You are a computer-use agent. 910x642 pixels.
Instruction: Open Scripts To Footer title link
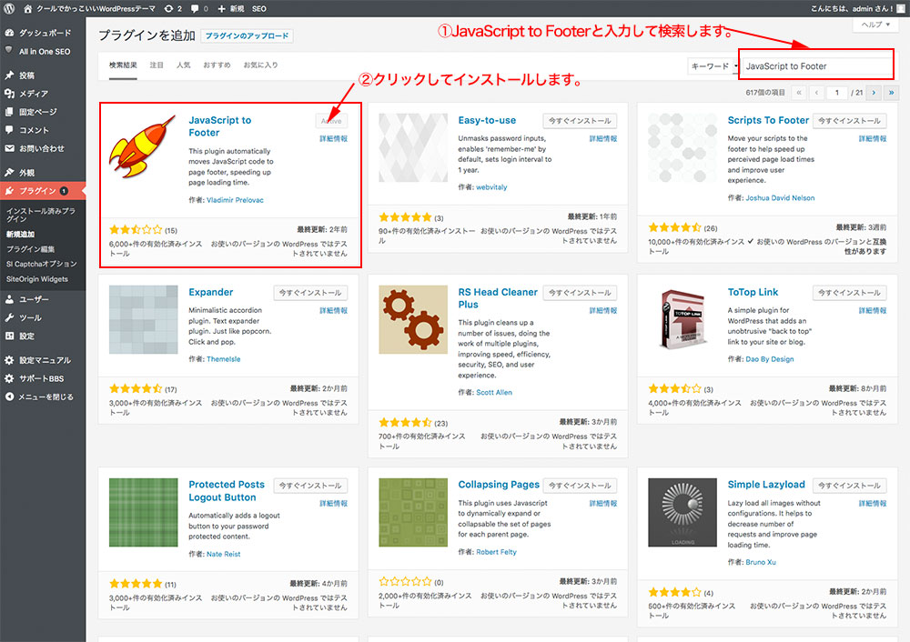[768, 120]
